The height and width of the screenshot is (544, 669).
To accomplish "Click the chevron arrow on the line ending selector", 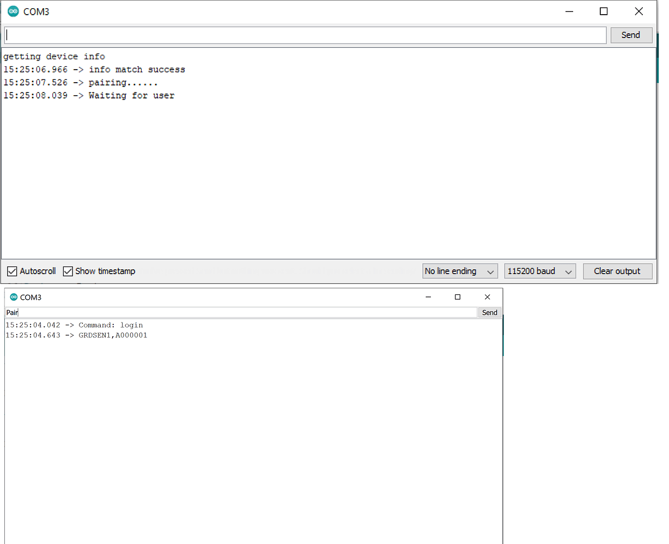I will click(x=490, y=271).
